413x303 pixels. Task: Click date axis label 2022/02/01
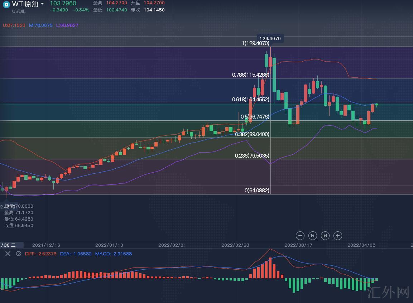172,245
